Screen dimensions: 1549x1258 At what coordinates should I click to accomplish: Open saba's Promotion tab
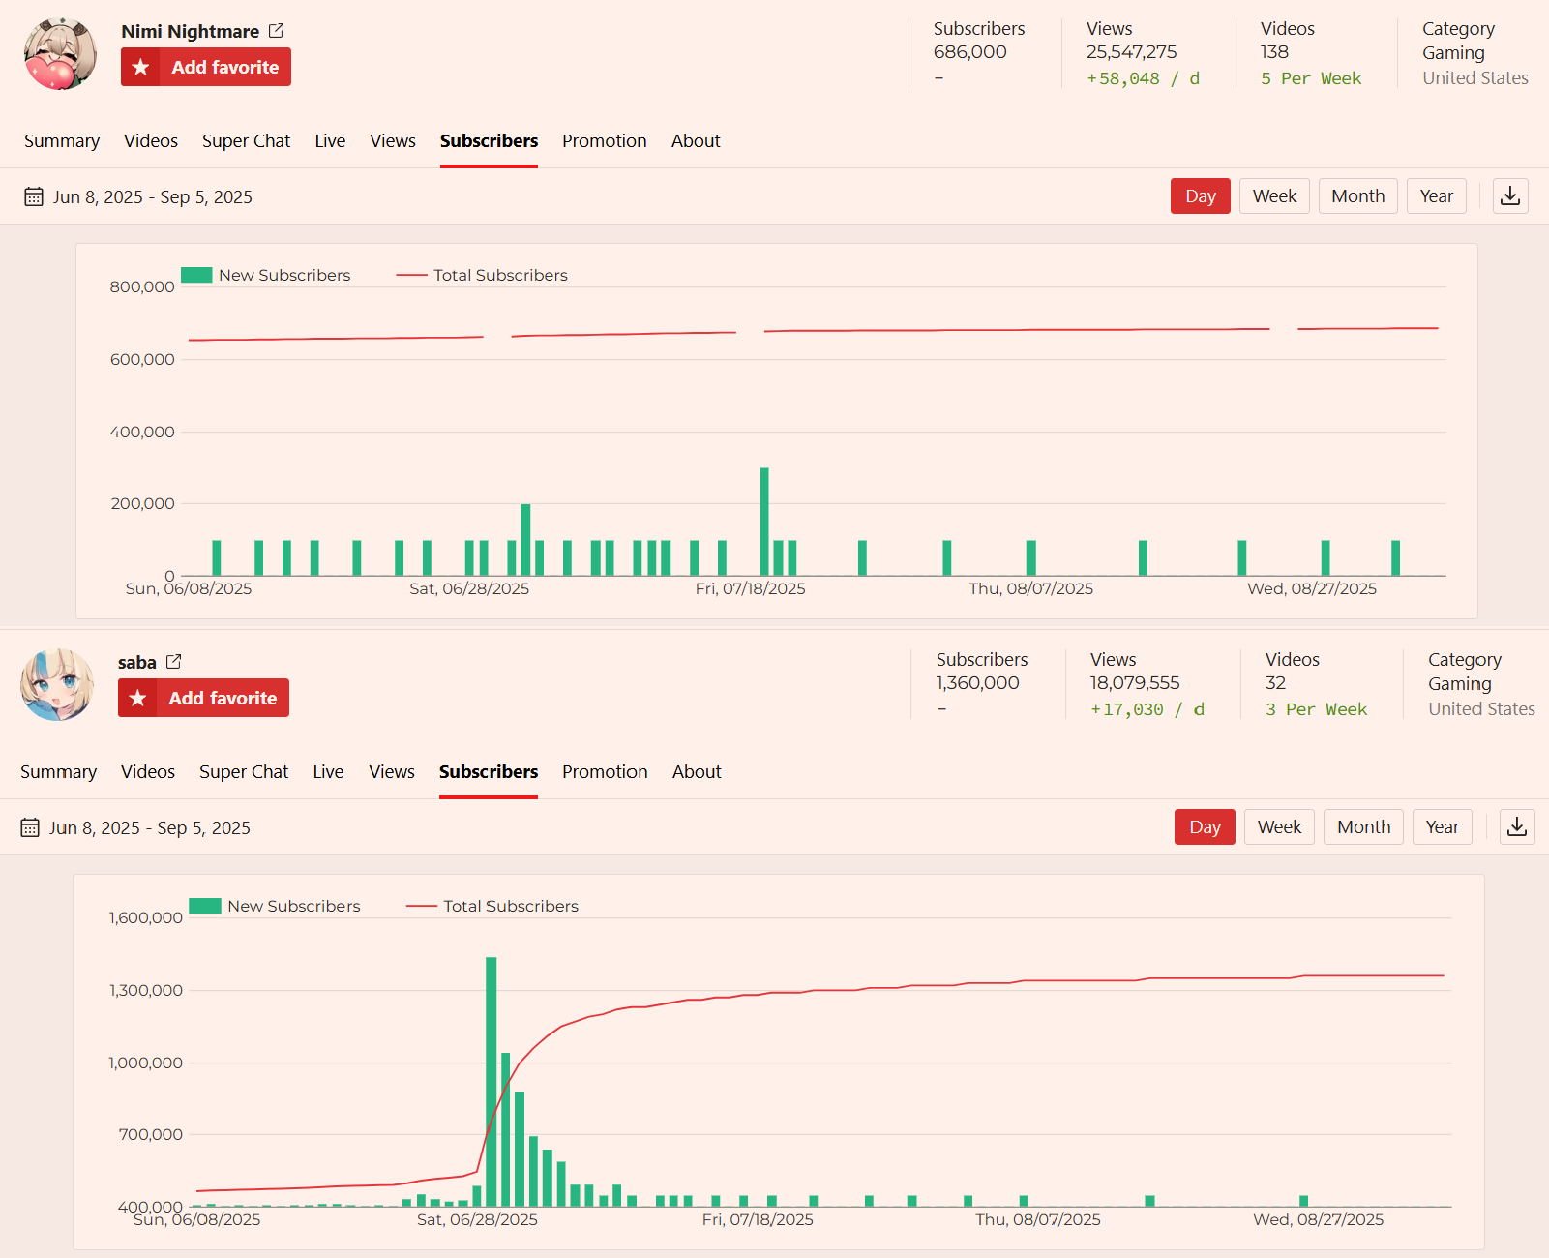click(605, 772)
